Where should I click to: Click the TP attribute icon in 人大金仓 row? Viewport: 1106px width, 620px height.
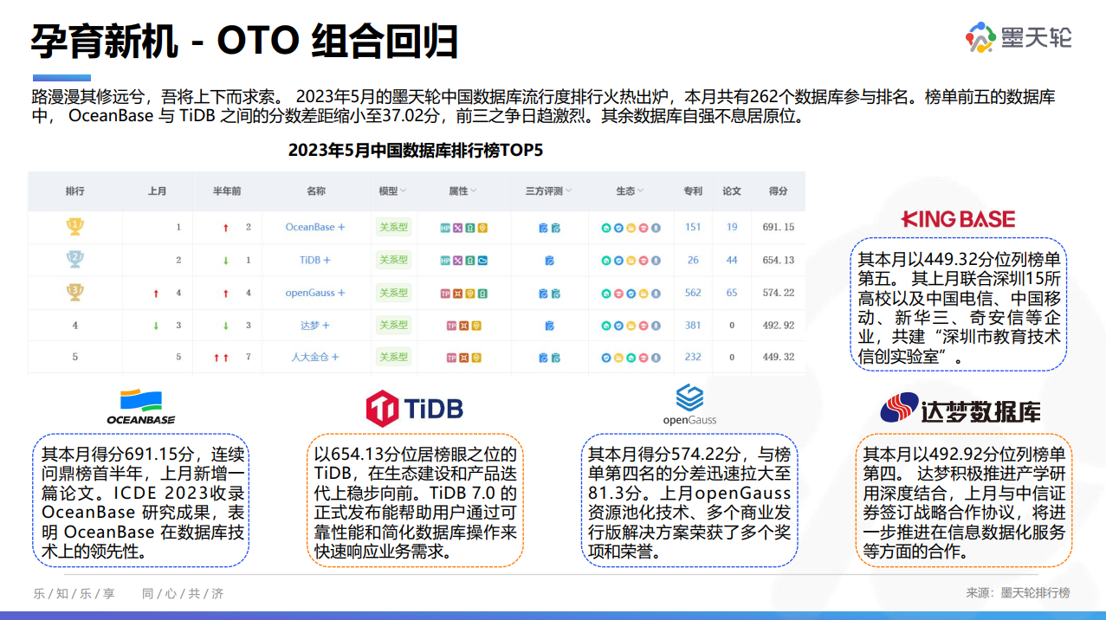(x=451, y=358)
